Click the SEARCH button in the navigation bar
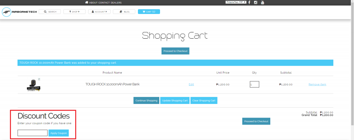The width and height of the screenshot is (354, 140). [x=50, y=12]
